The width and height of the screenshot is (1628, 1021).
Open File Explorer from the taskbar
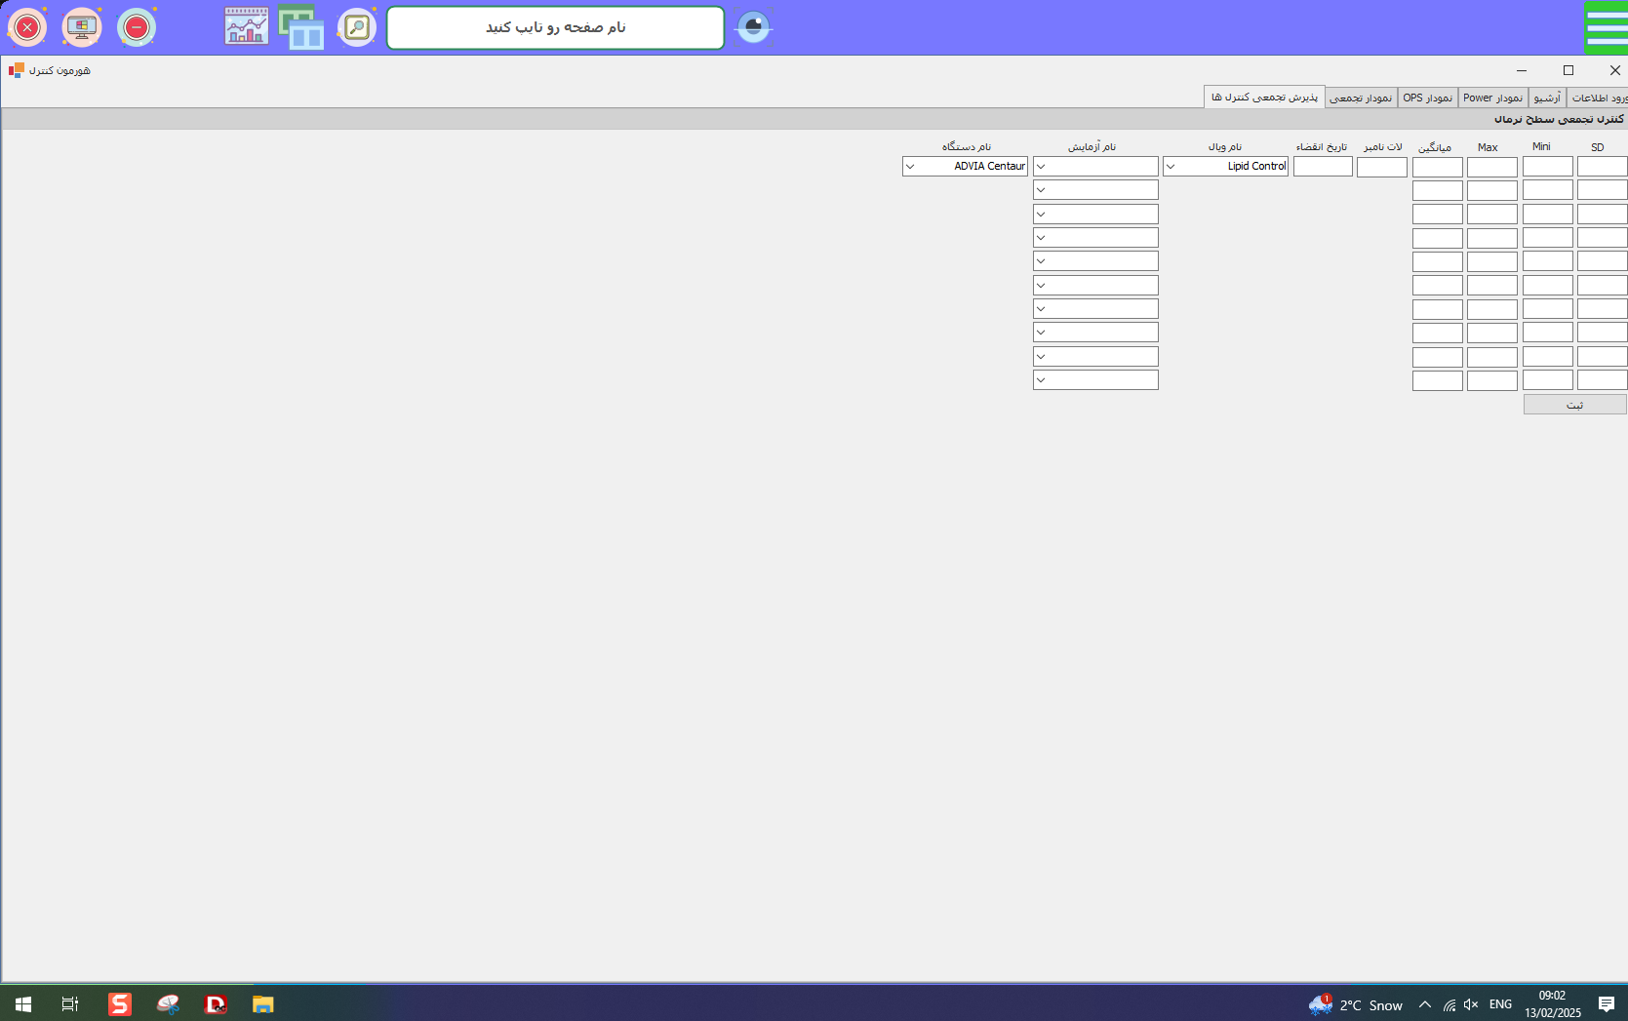[262, 1004]
